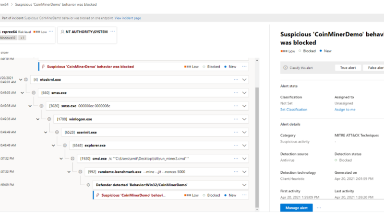Open the View incident page link

(x=128, y=18)
